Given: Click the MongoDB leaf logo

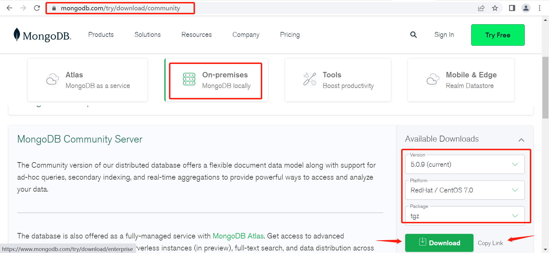Looking at the screenshot, I should point(42,35).
